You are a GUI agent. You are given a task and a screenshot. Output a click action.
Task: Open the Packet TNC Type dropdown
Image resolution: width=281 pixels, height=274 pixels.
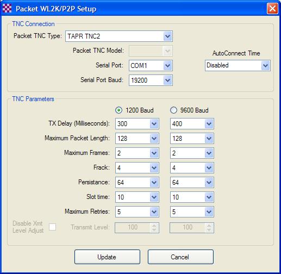tap(119, 36)
